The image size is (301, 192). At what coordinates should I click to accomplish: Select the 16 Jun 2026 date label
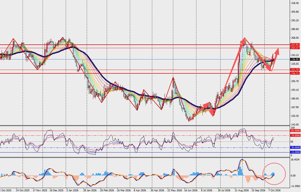[191, 190]
